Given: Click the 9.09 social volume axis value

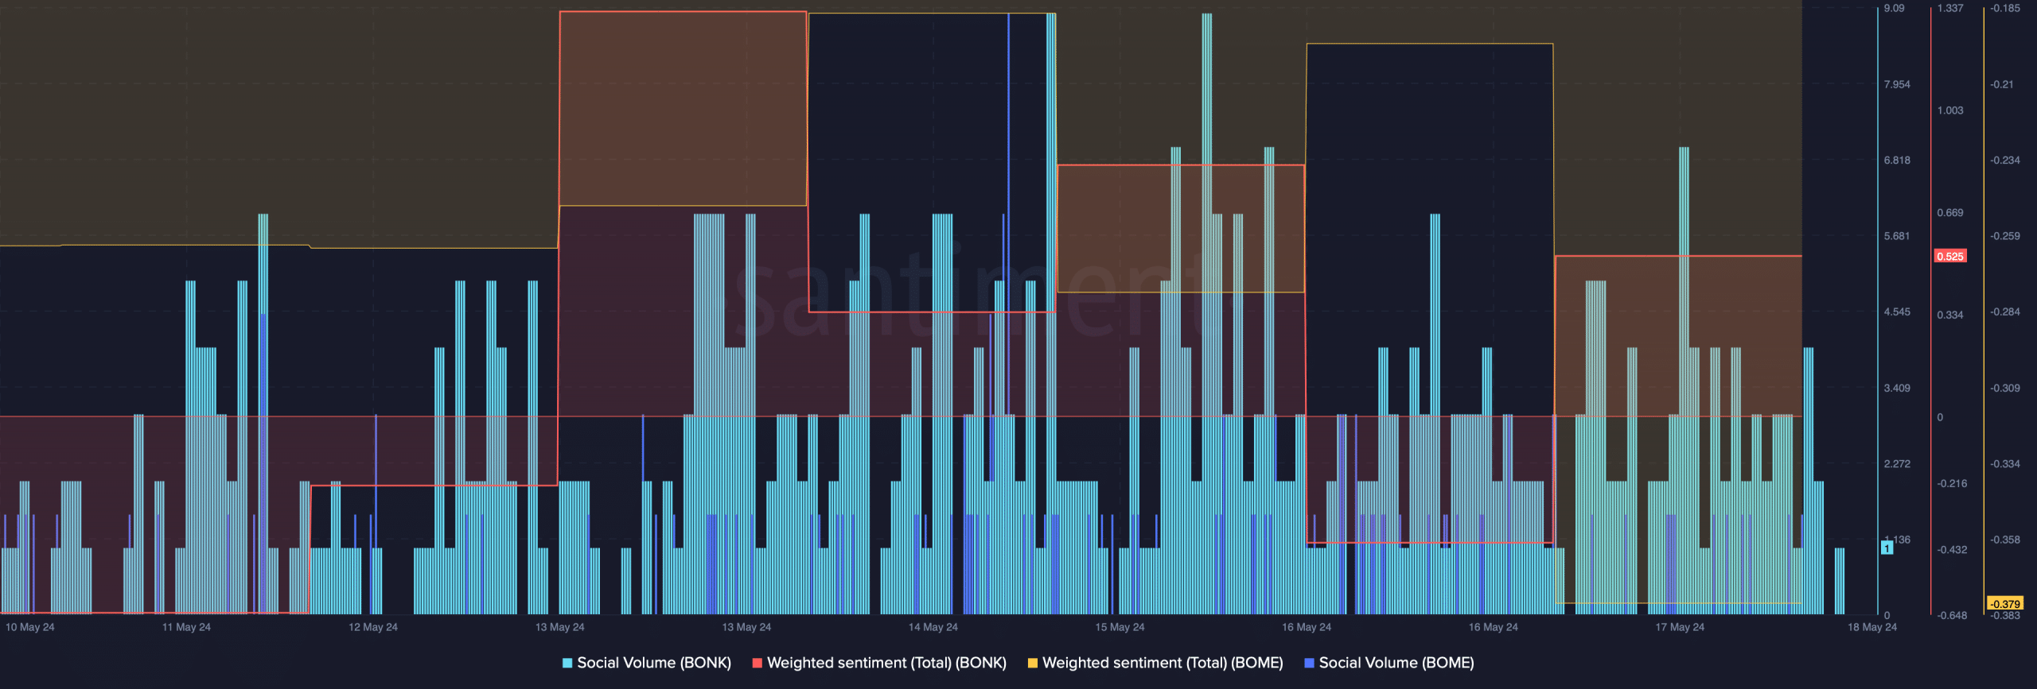Looking at the screenshot, I should [1895, 8].
